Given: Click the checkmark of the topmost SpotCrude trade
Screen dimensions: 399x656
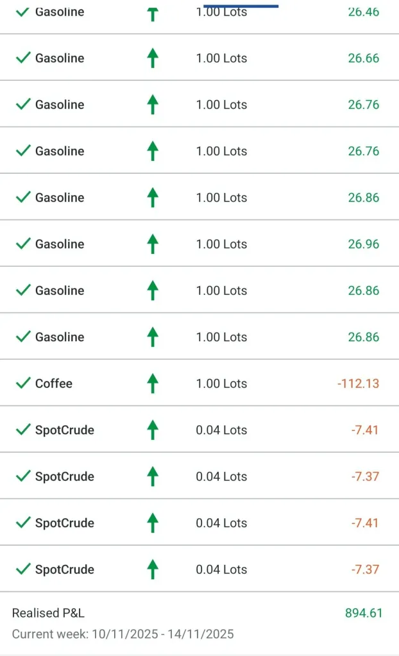Looking at the screenshot, I should (23, 430).
